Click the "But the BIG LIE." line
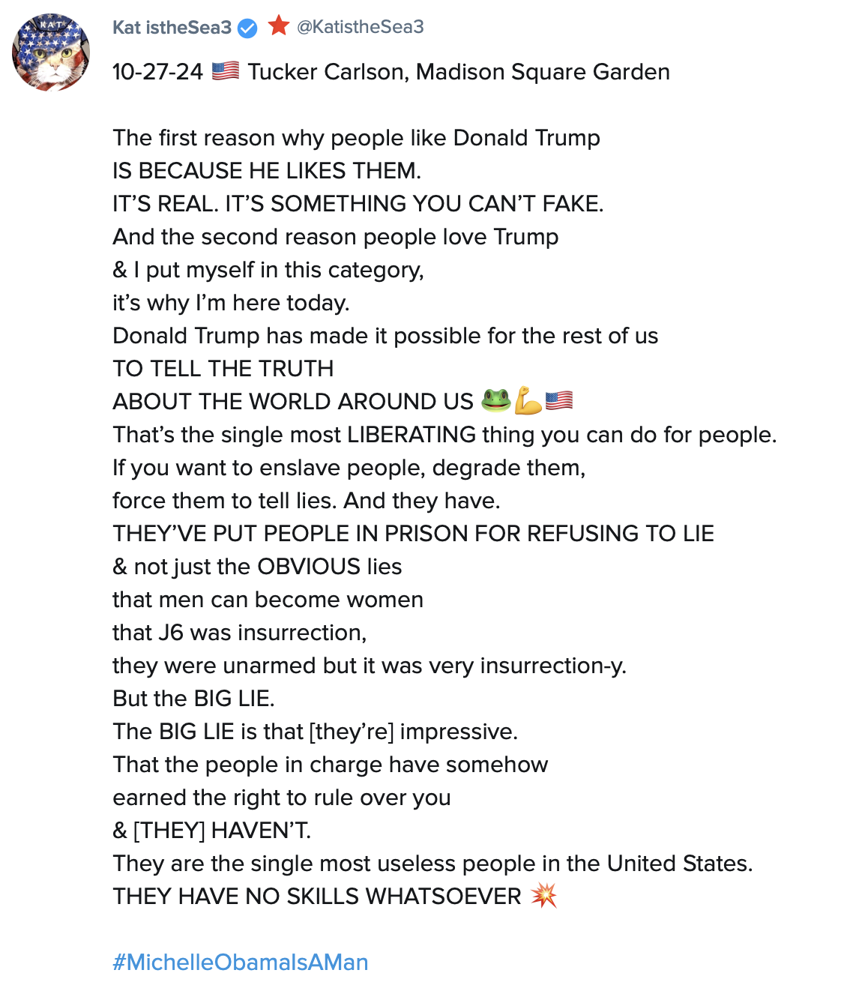The height and width of the screenshot is (991, 841). point(193,699)
